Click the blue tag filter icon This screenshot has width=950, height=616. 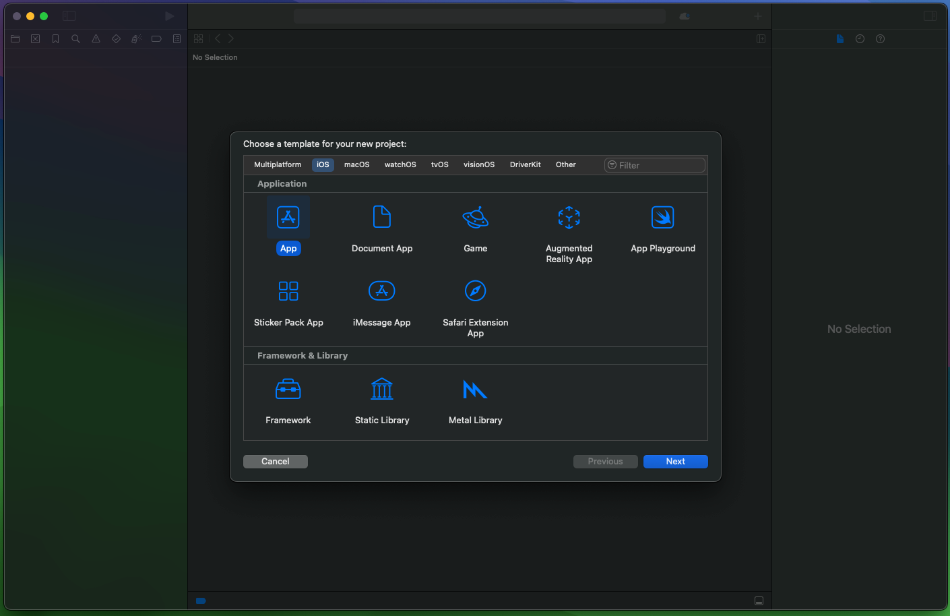click(x=201, y=600)
